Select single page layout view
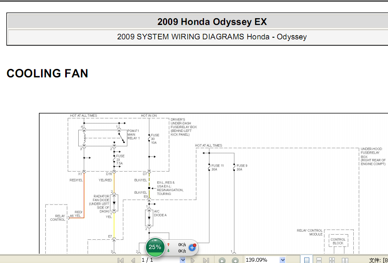 click(307, 260)
